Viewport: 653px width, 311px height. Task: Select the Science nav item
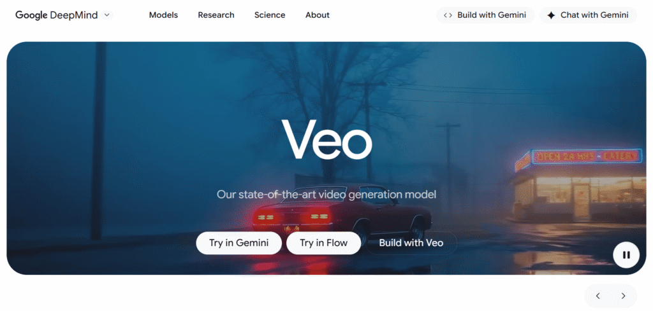pyautogui.click(x=270, y=15)
